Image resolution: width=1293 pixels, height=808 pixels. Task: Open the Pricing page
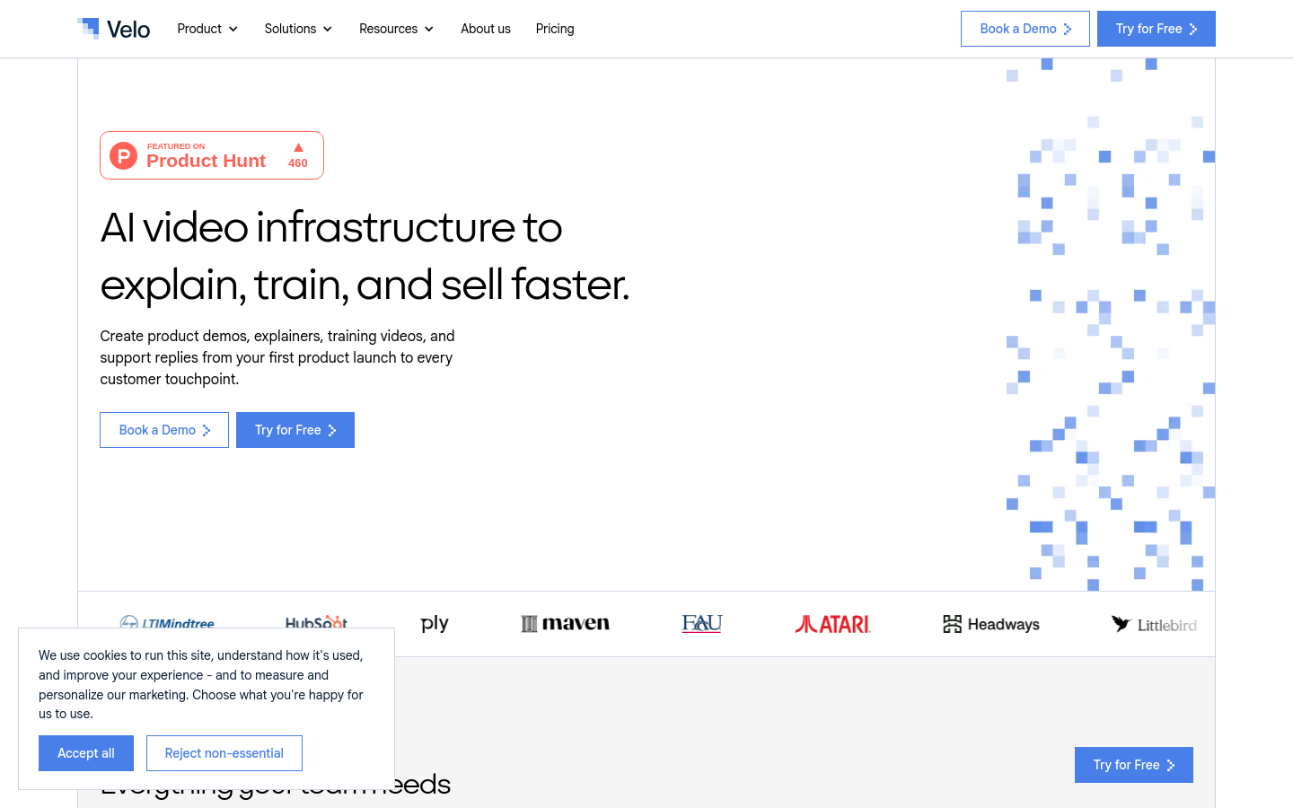click(555, 29)
